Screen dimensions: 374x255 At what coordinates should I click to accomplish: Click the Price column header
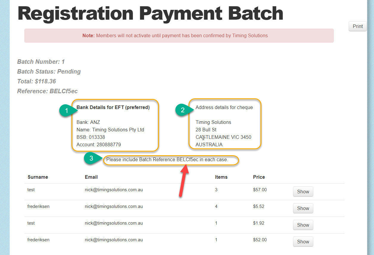(259, 177)
